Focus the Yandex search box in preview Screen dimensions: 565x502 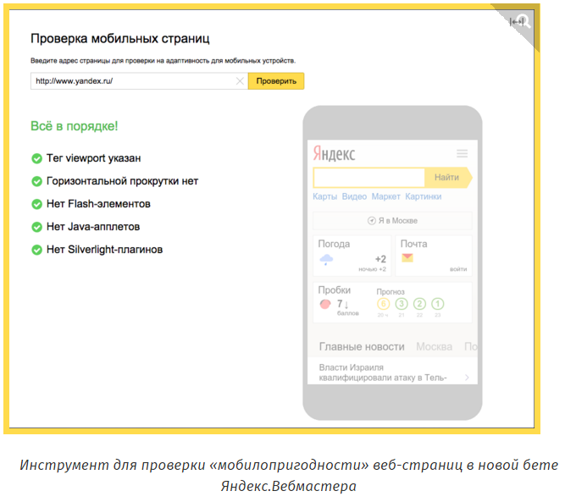369,177
